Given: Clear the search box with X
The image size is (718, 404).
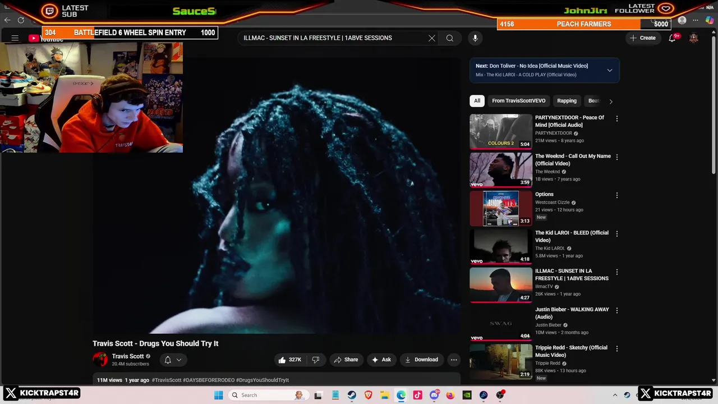Looking at the screenshot, I should [432, 38].
